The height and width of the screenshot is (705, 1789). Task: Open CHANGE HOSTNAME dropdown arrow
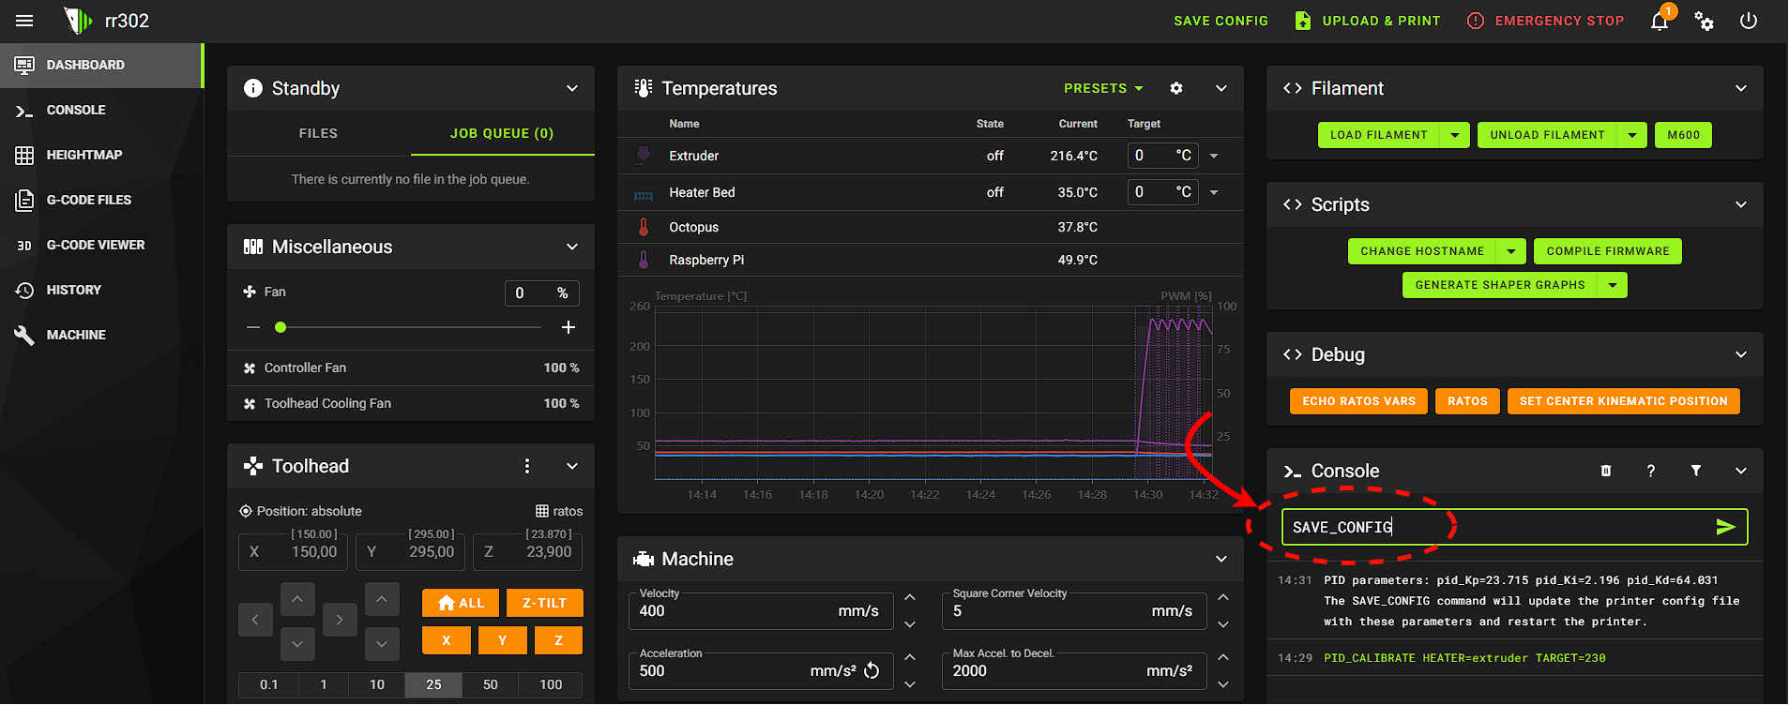(1511, 251)
